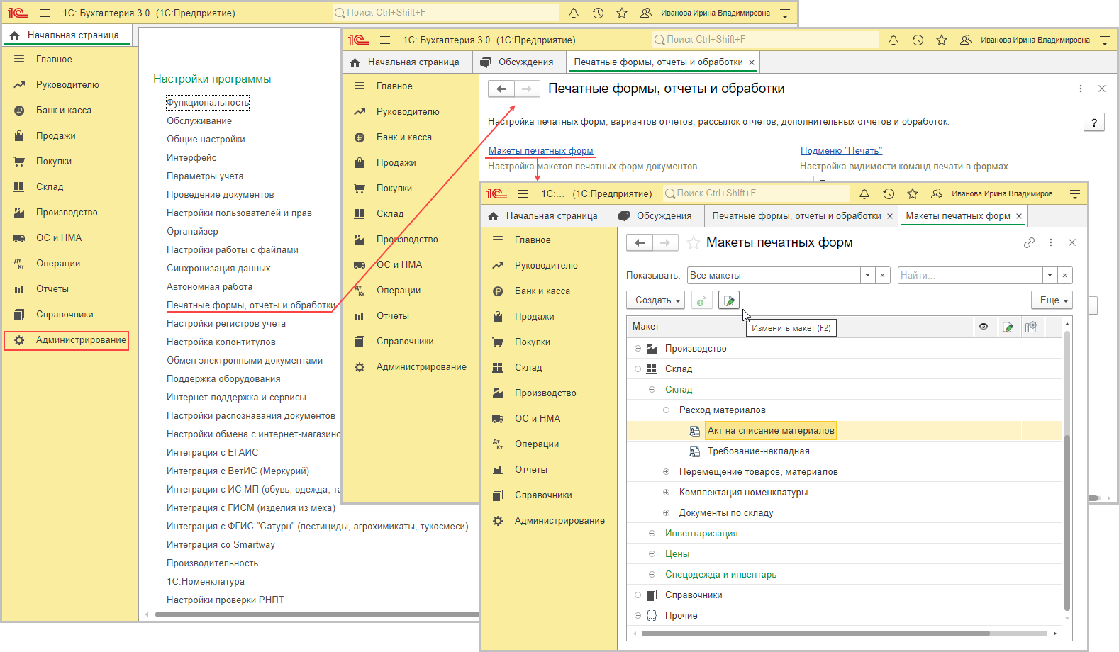Click horizontal scrollbar below the Макет table

[815, 634]
